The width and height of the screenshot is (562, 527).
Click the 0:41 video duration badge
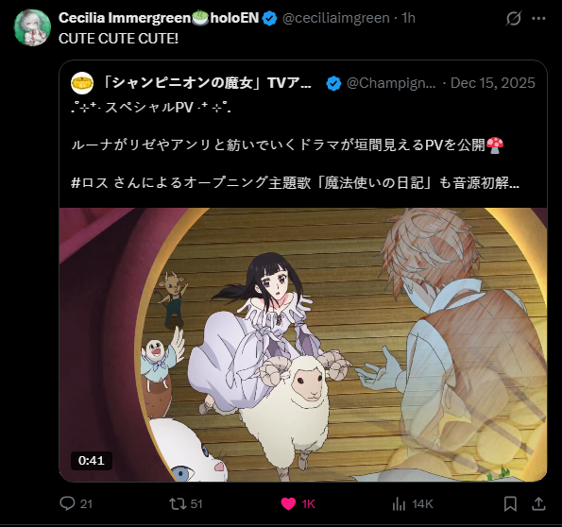[x=92, y=460]
